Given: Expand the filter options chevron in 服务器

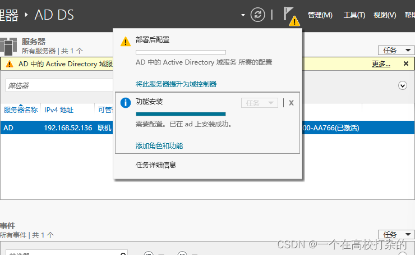Looking at the screenshot, I should [x=403, y=85].
